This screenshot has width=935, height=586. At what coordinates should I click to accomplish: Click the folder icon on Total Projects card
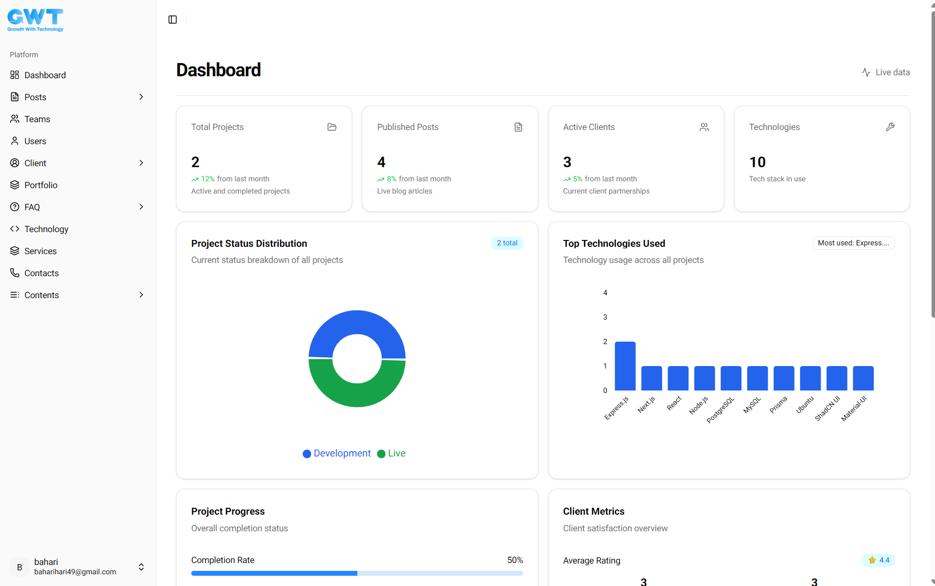(x=332, y=127)
